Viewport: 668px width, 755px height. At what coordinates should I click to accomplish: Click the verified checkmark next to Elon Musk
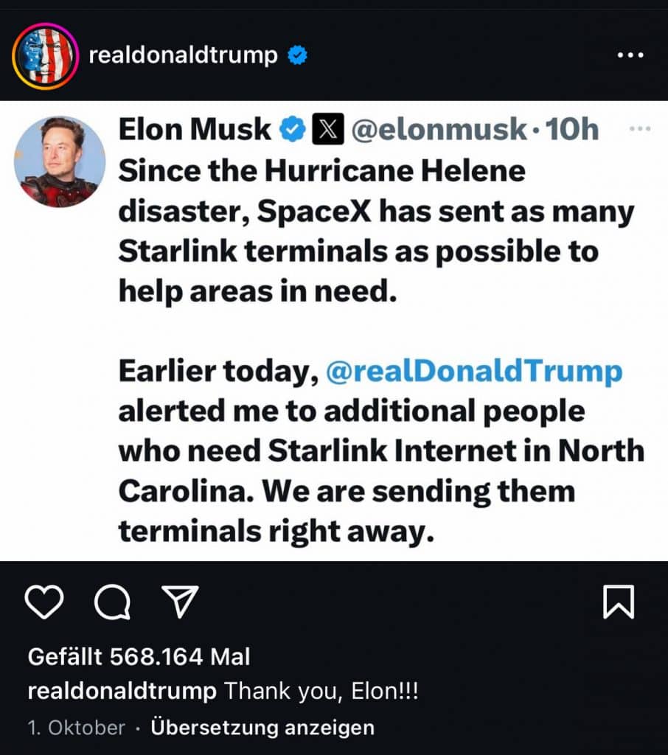[294, 131]
